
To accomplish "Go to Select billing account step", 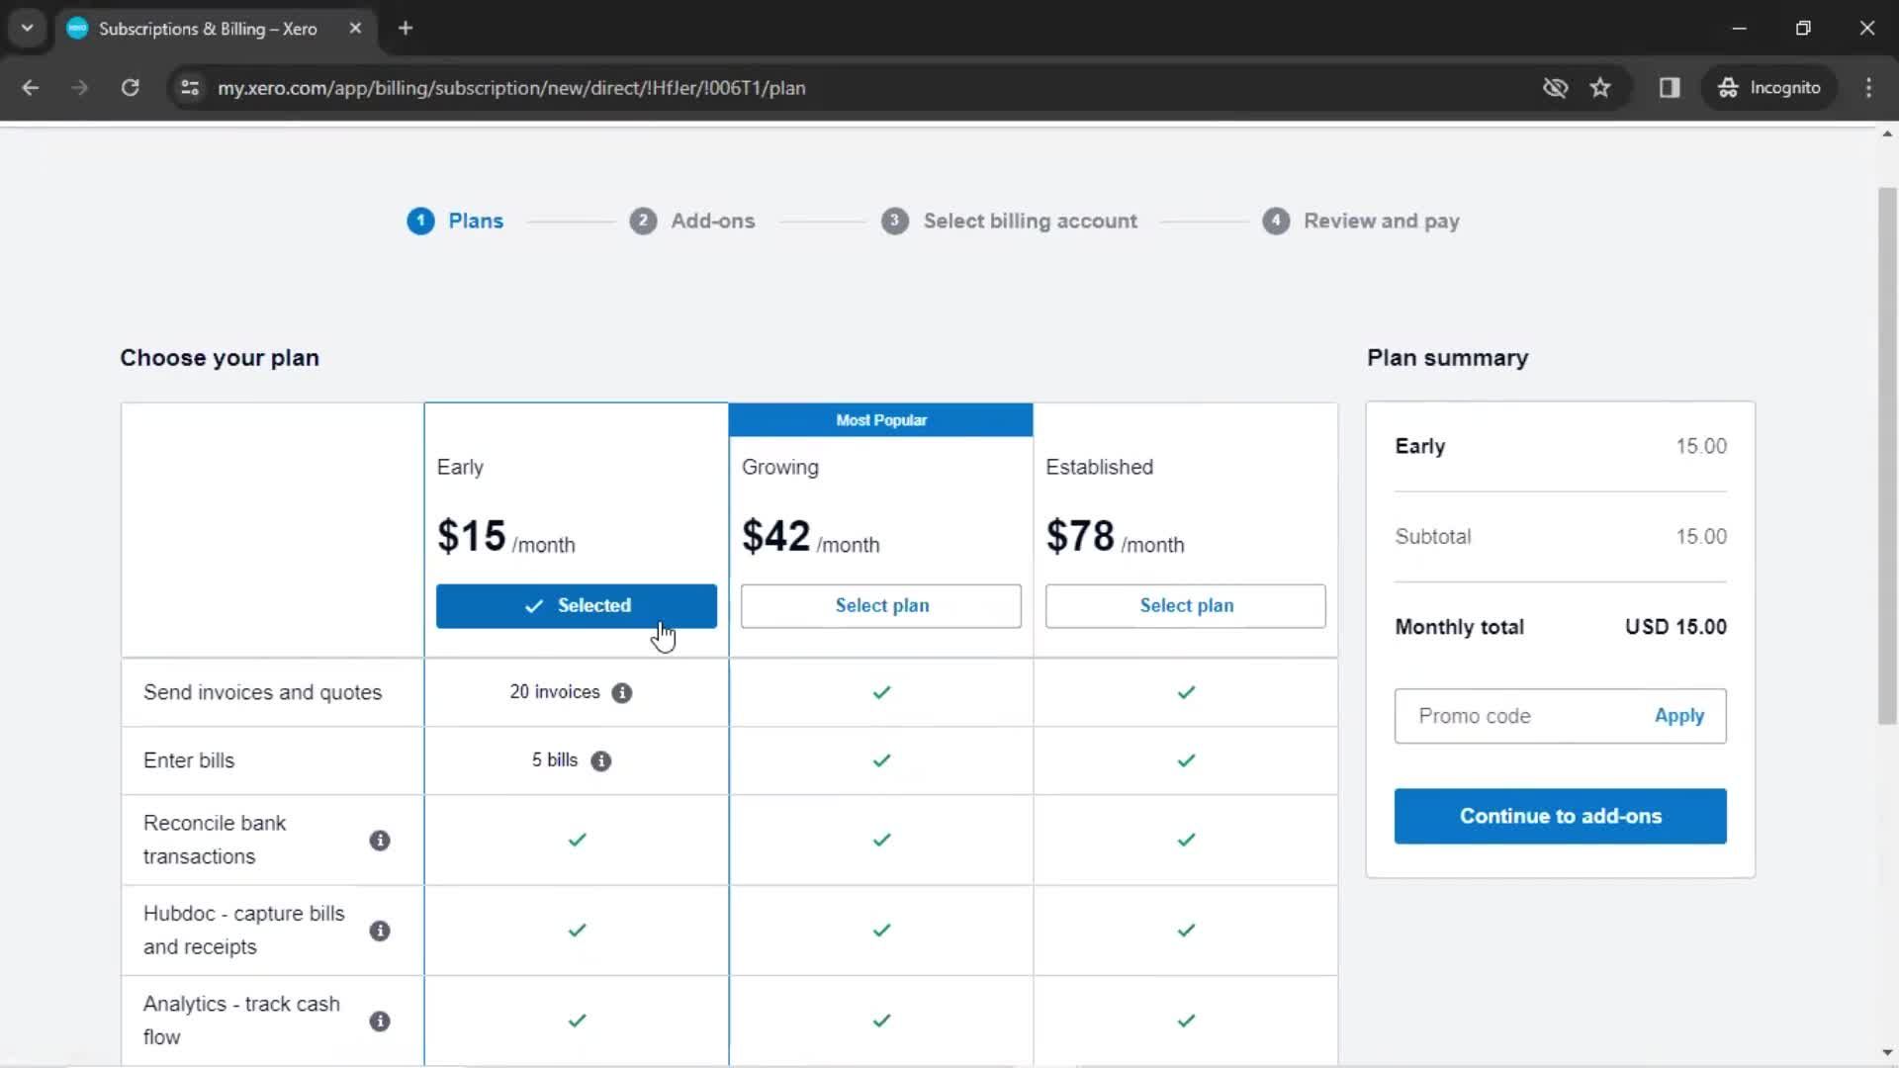I will pos(1010,221).
